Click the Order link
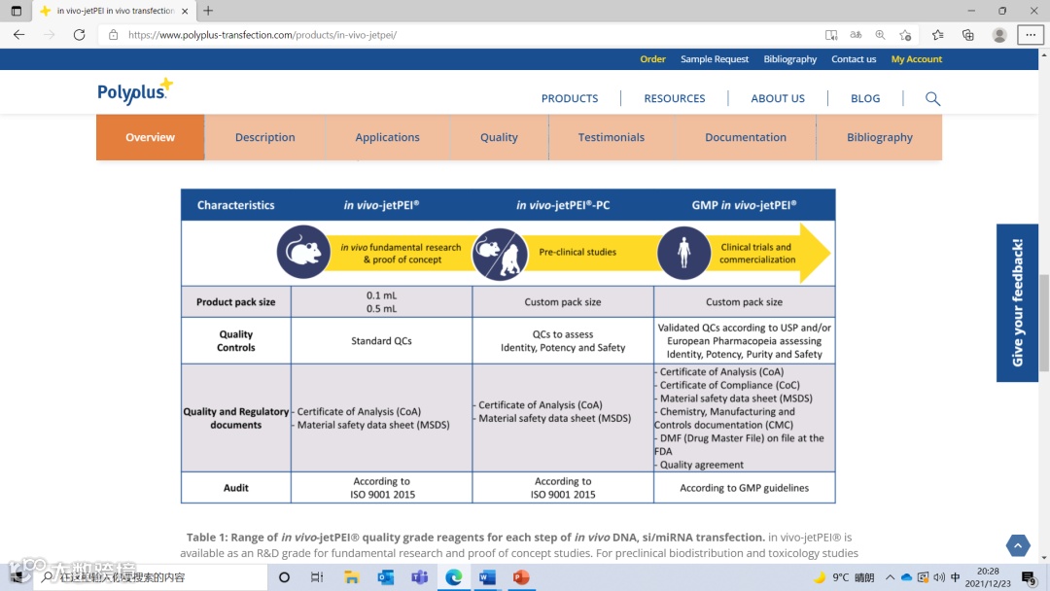 [652, 59]
